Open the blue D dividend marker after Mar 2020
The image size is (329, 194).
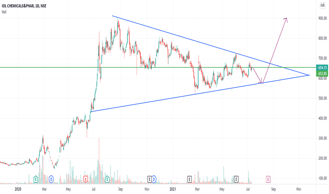51,179
